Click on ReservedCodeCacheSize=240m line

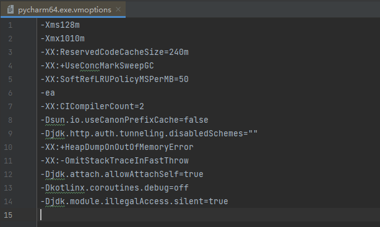[x=114, y=52]
